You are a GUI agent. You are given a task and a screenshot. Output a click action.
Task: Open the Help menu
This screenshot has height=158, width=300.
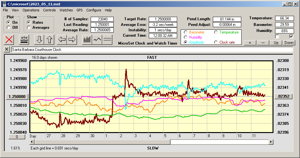click(108, 10)
